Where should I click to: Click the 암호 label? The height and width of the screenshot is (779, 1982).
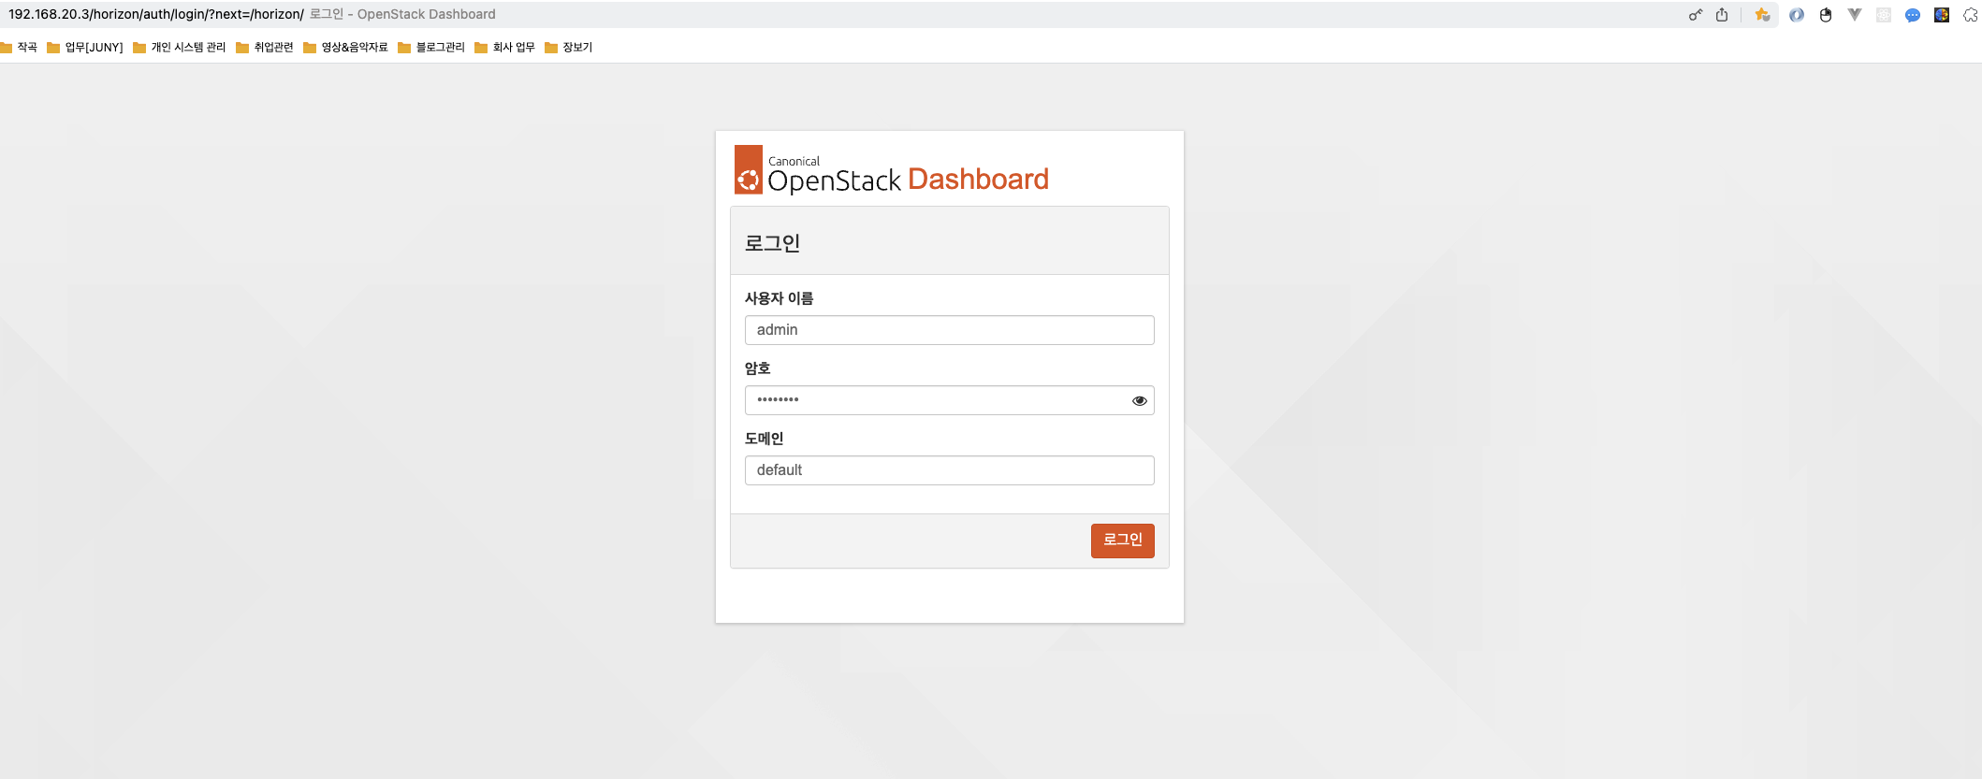[757, 368]
